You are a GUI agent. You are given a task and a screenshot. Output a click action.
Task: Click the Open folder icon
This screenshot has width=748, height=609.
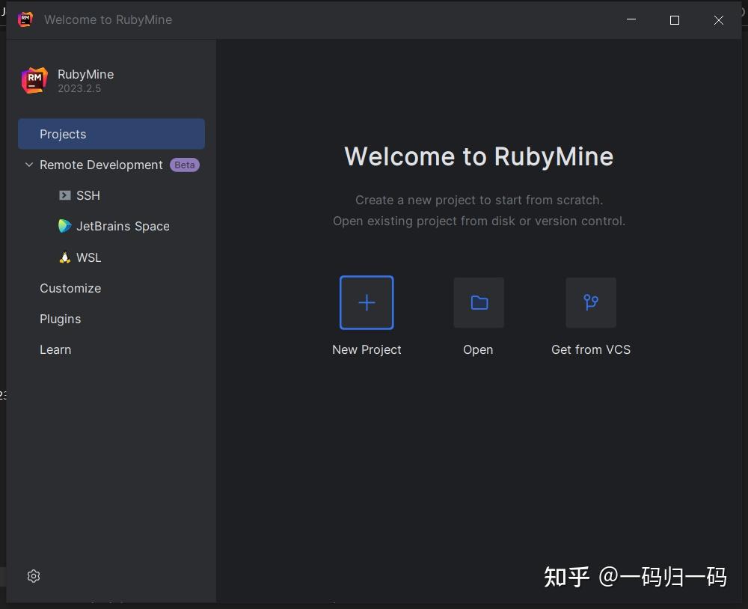point(478,302)
